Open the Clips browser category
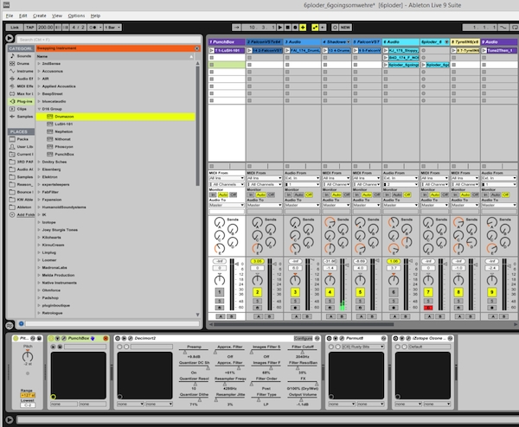519x427 pixels. click(x=21, y=109)
